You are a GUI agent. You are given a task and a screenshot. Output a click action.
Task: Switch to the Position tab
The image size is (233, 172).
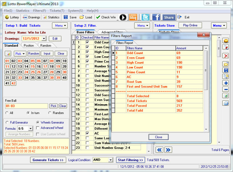pos(29,45)
